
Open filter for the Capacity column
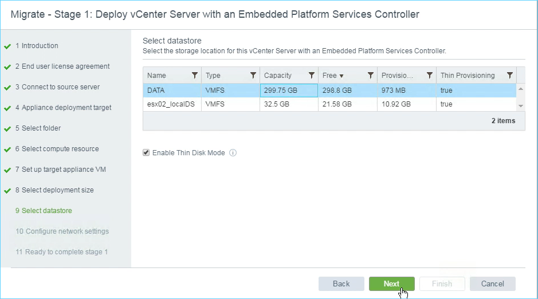pos(312,75)
